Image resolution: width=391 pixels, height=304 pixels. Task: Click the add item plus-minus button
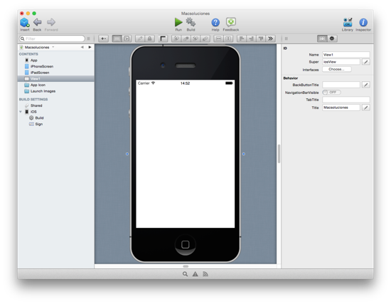(103, 38)
